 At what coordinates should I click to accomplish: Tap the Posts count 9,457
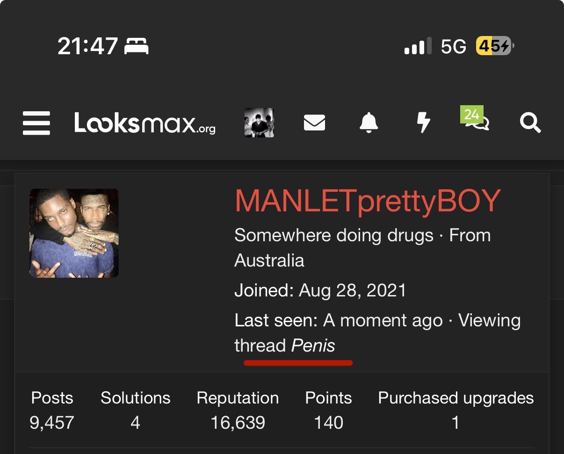[x=52, y=423]
